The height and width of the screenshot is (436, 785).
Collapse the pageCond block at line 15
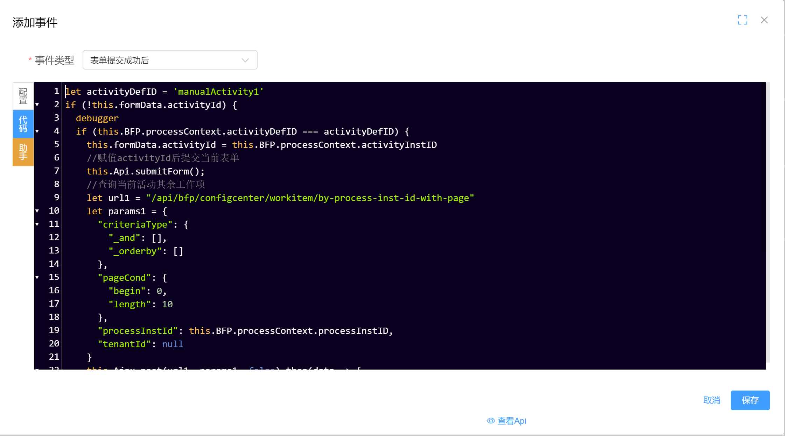(x=37, y=277)
